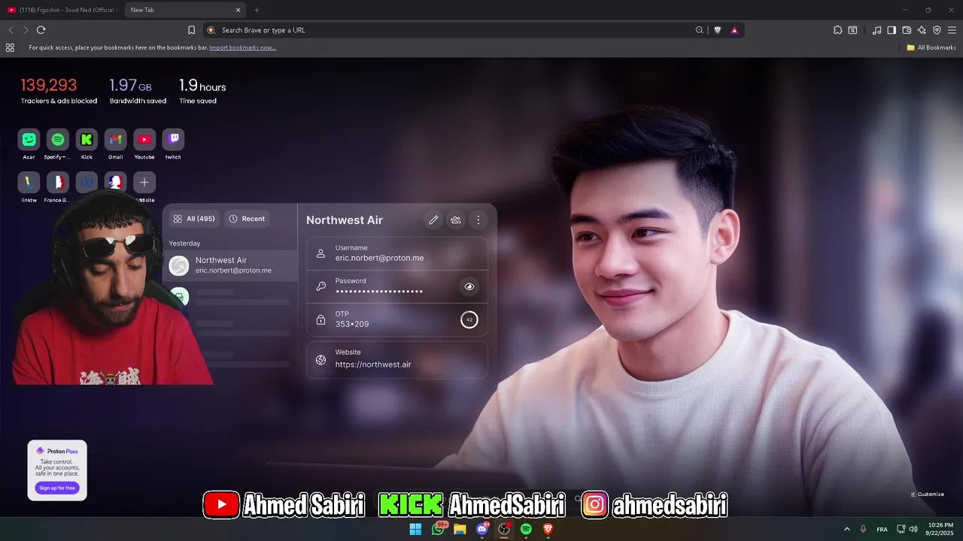Open the Brave VPN shield icon
The height and width of the screenshot is (541, 963).
tap(937, 30)
